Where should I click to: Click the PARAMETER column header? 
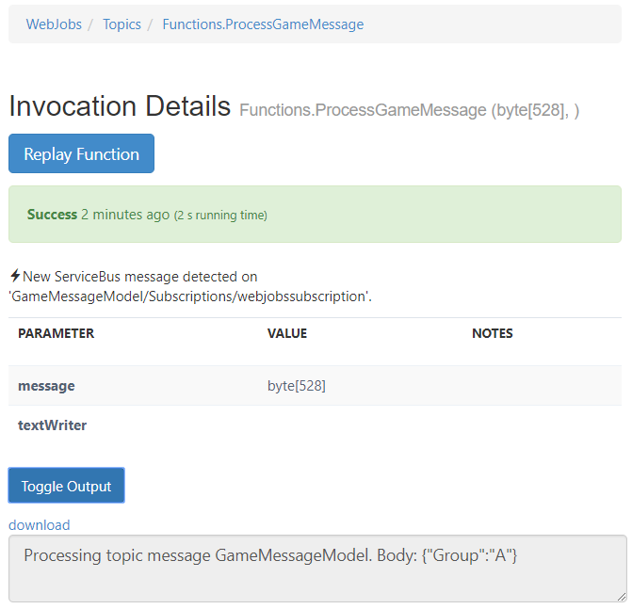[56, 333]
